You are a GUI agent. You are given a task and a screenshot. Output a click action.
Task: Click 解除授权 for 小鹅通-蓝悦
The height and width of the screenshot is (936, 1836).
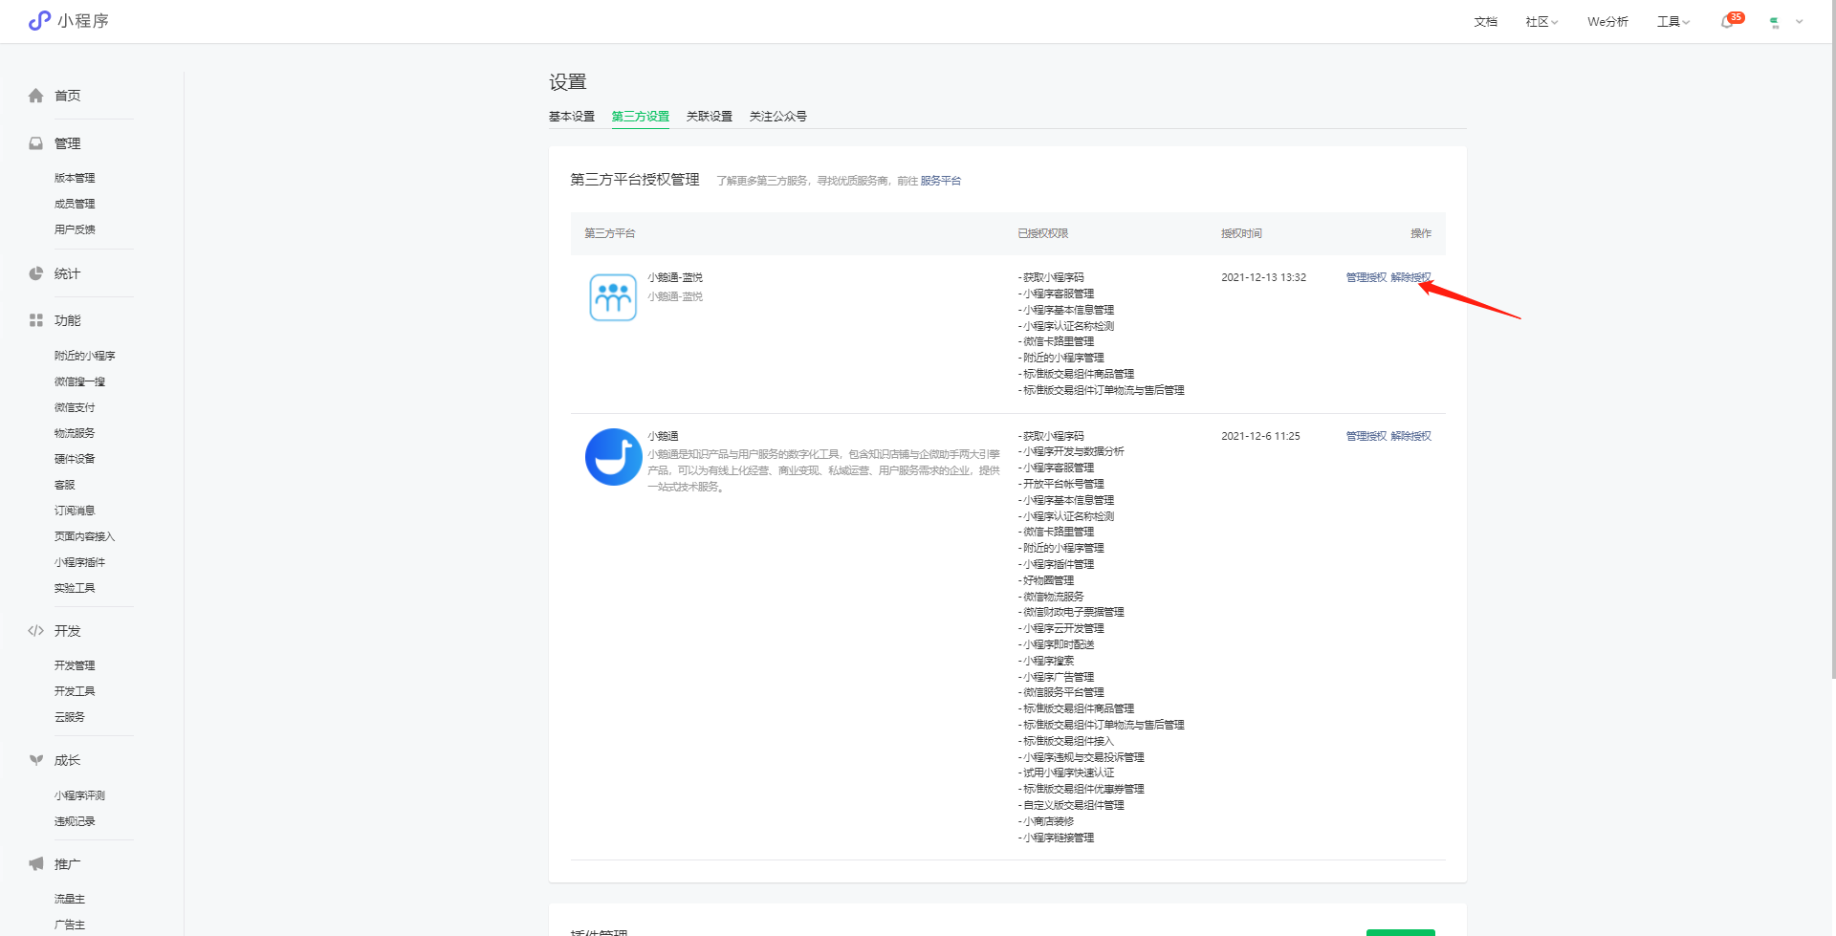coord(1410,277)
